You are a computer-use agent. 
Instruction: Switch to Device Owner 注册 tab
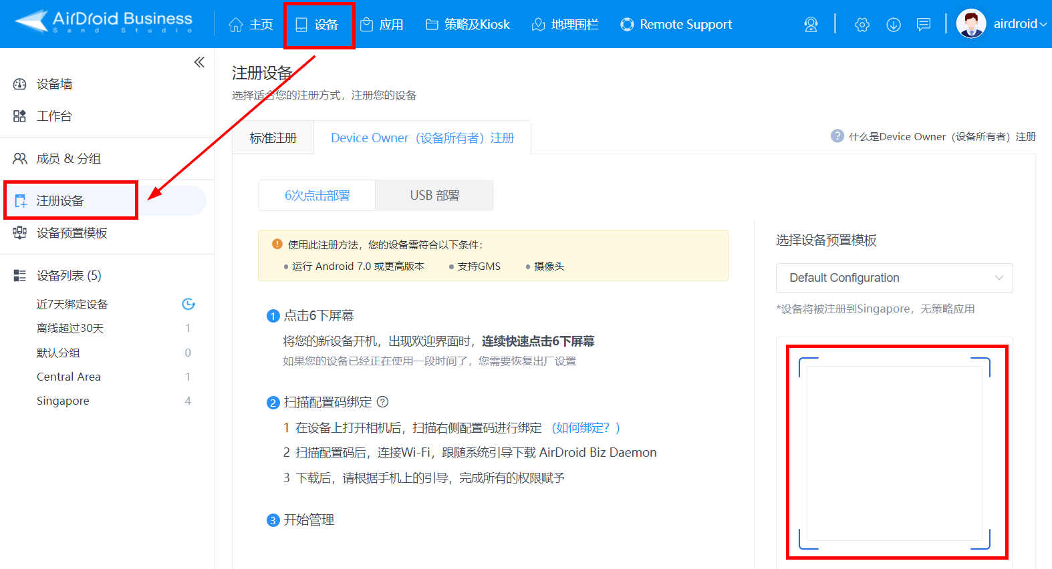click(x=422, y=138)
